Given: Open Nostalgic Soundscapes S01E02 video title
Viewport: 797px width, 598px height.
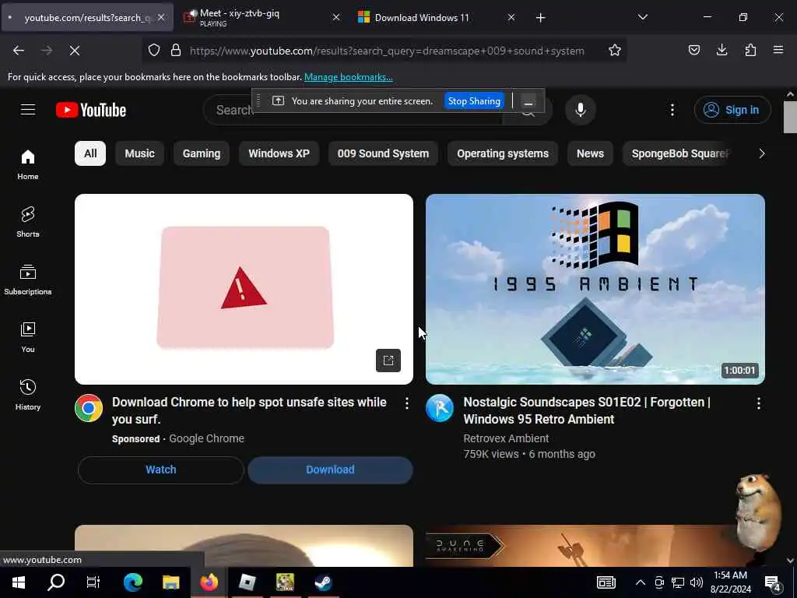Looking at the screenshot, I should [587, 410].
